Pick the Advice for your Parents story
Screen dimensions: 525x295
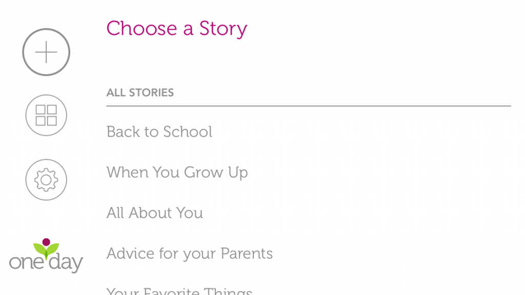(x=190, y=254)
